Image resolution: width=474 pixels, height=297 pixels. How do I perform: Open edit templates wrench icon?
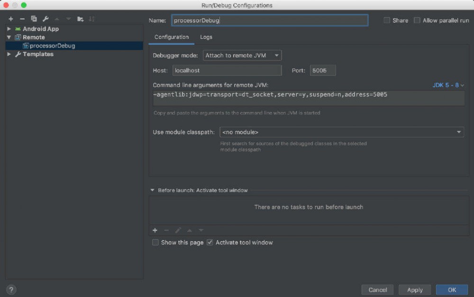[46, 19]
